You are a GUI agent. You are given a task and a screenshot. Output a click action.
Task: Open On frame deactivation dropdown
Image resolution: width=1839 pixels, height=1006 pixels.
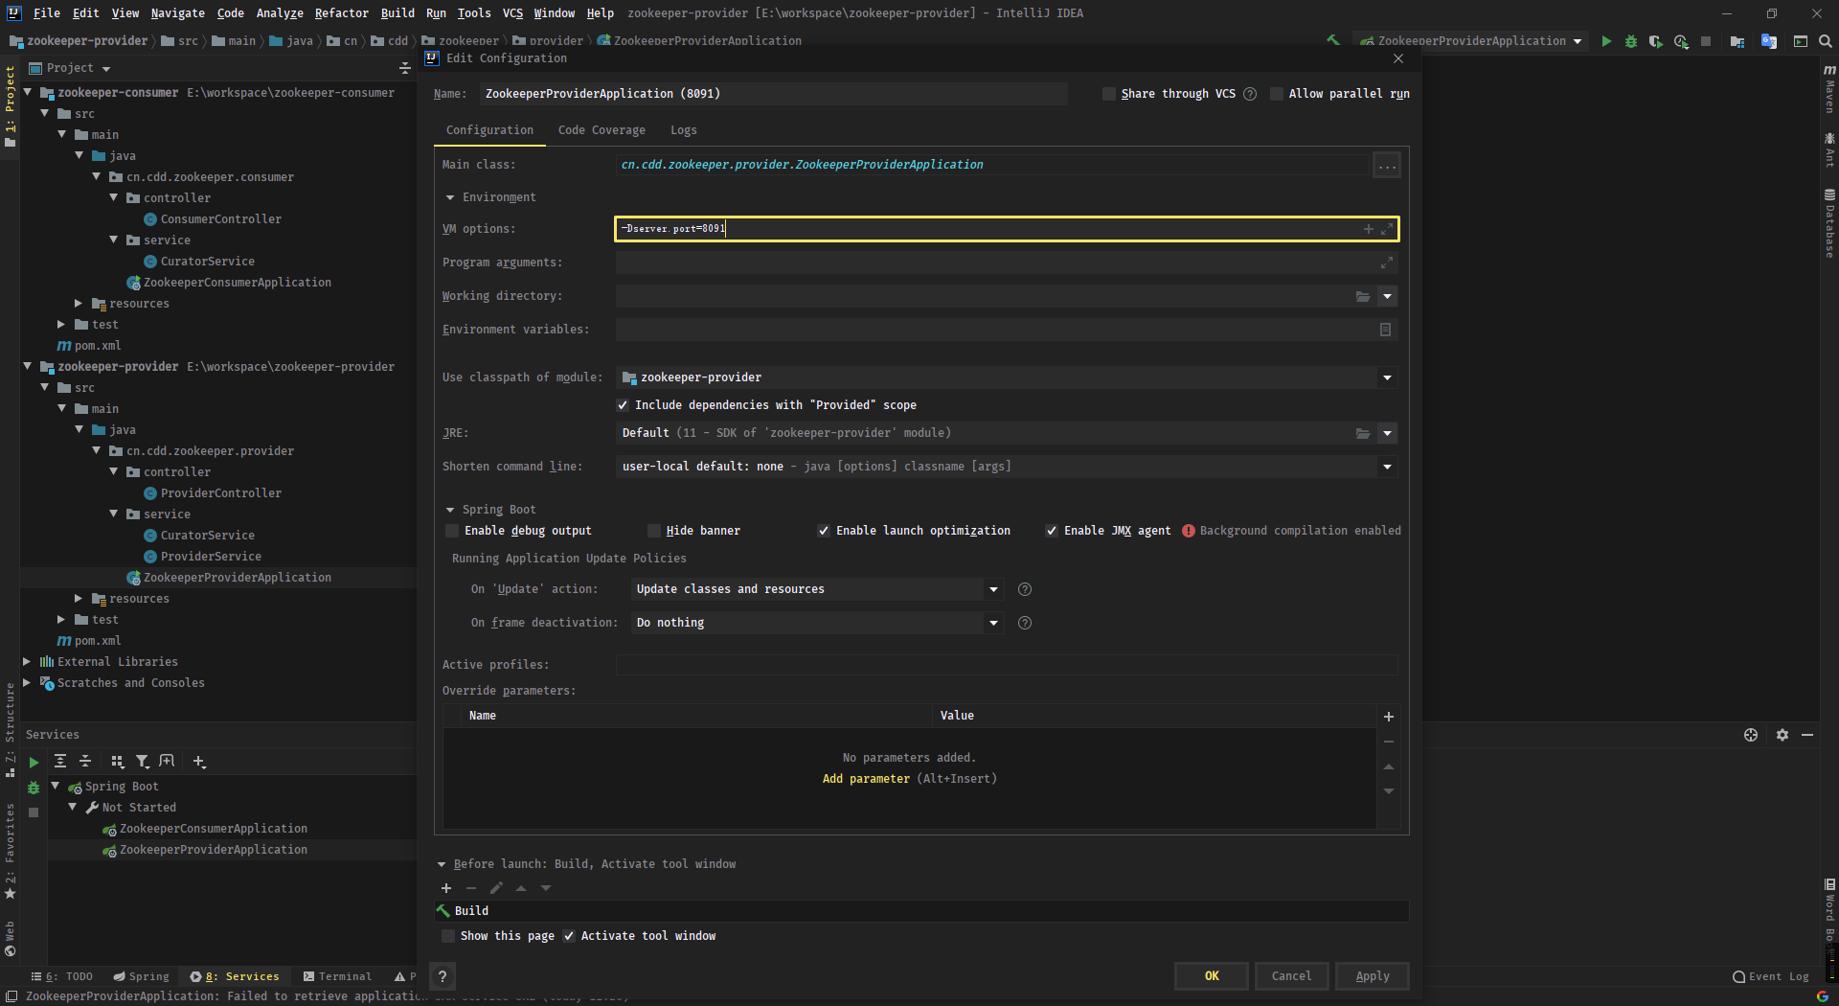tap(993, 623)
